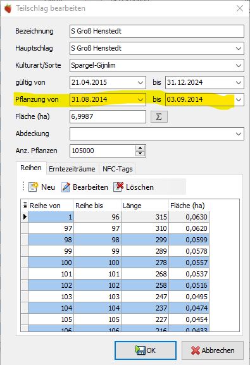
Task: Click the Löschen delete icon
Action: (118, 187)
